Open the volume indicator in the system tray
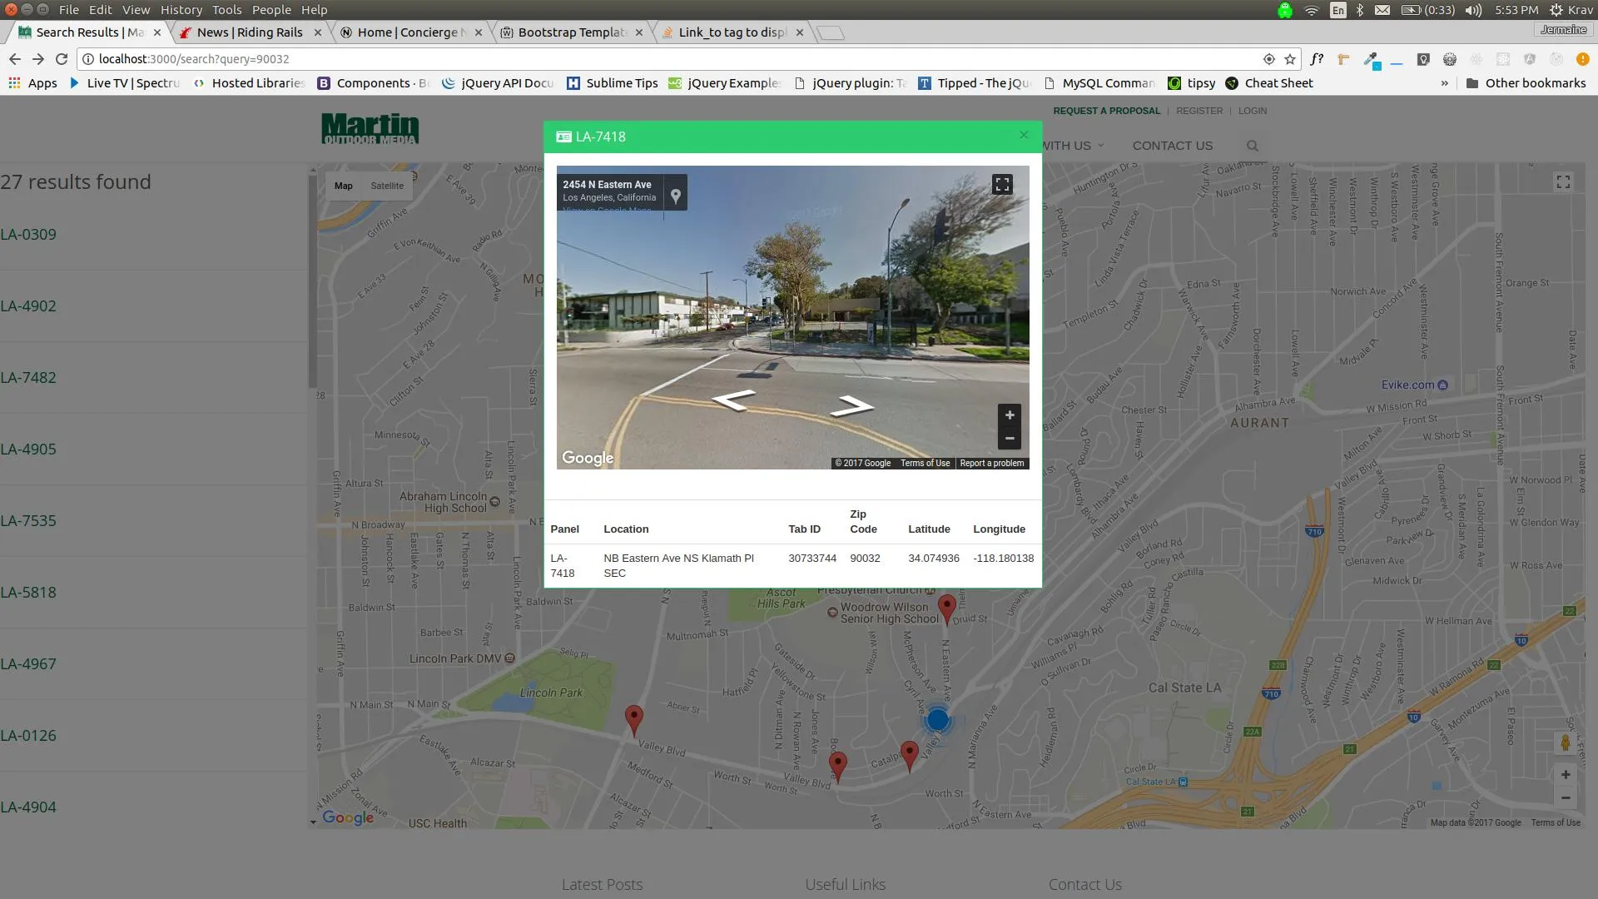The width and height of the screenshot is (1598, 899). pyautogui.click(x=1473, y=10)
